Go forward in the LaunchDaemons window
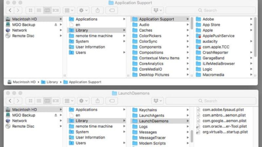This screenshot has height=147, width=262. (x=18, y=101)
